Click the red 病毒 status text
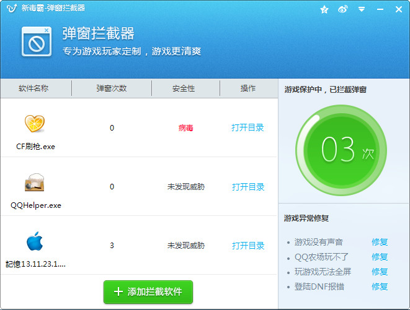The width and height of the screenshot is (410, 310). [x=186, y=128]
